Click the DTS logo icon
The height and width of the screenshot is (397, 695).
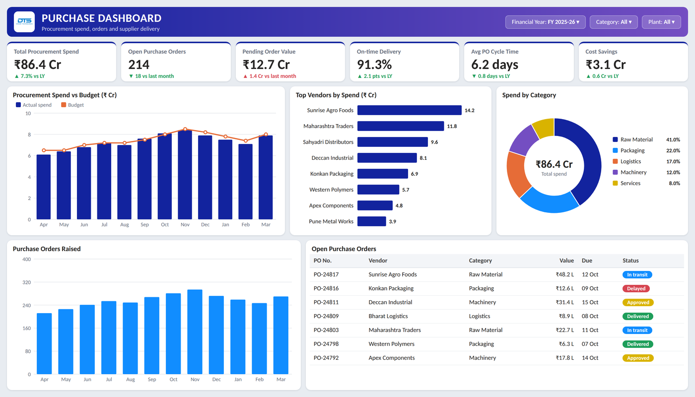click(24, 22)
